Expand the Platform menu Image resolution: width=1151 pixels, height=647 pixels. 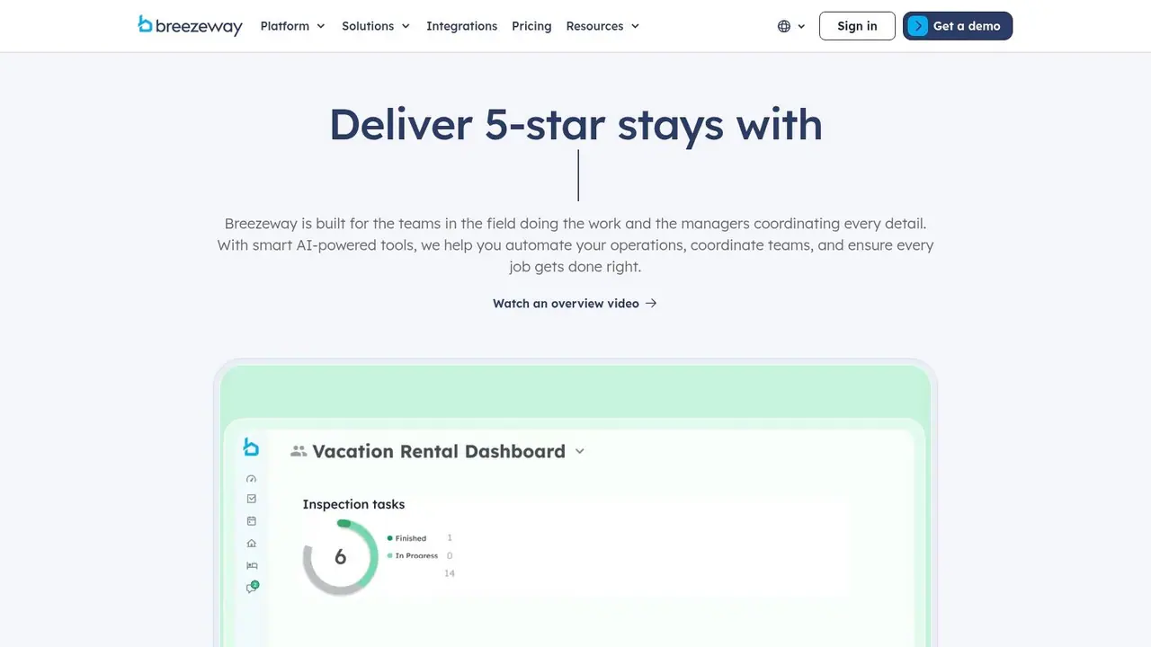292,26
